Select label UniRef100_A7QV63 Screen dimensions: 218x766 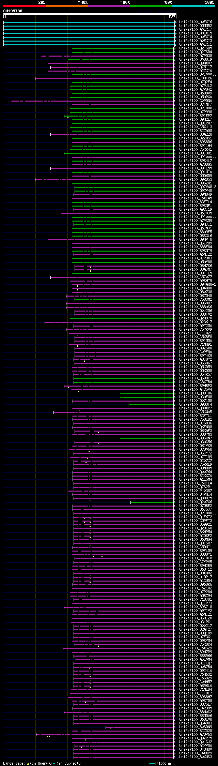[x=196, y=735]
